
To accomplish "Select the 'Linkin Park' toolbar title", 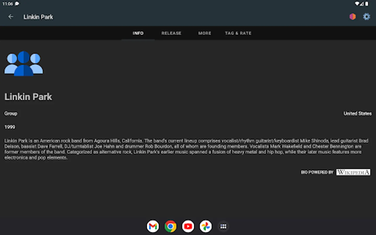I will pyautogui.click(x=38, y=17).
